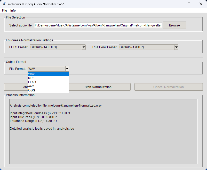Choose MP3 from the format list
The height and width of the screenshot is (170, 207).
(48, 78)
